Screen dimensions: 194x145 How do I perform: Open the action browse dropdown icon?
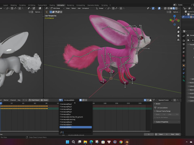coord(61,100)
